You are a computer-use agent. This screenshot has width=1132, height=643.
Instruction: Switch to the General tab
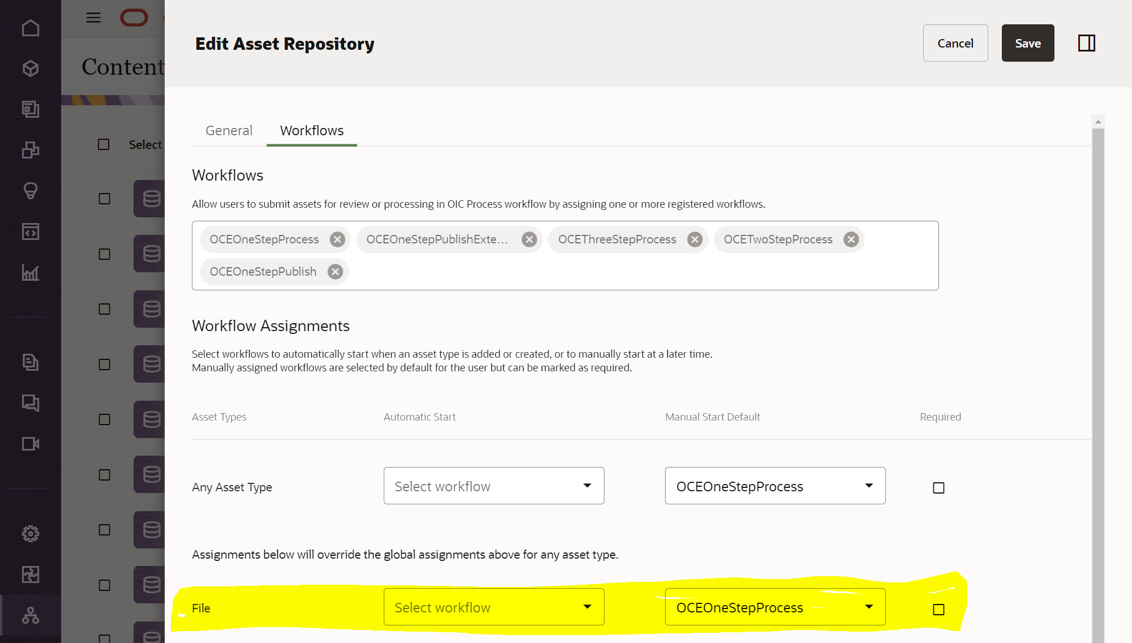[x=229, y=131]
